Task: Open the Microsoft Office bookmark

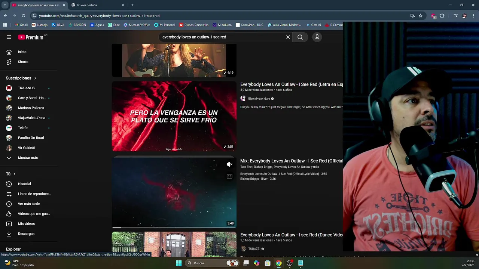Action: pos(137,25)
